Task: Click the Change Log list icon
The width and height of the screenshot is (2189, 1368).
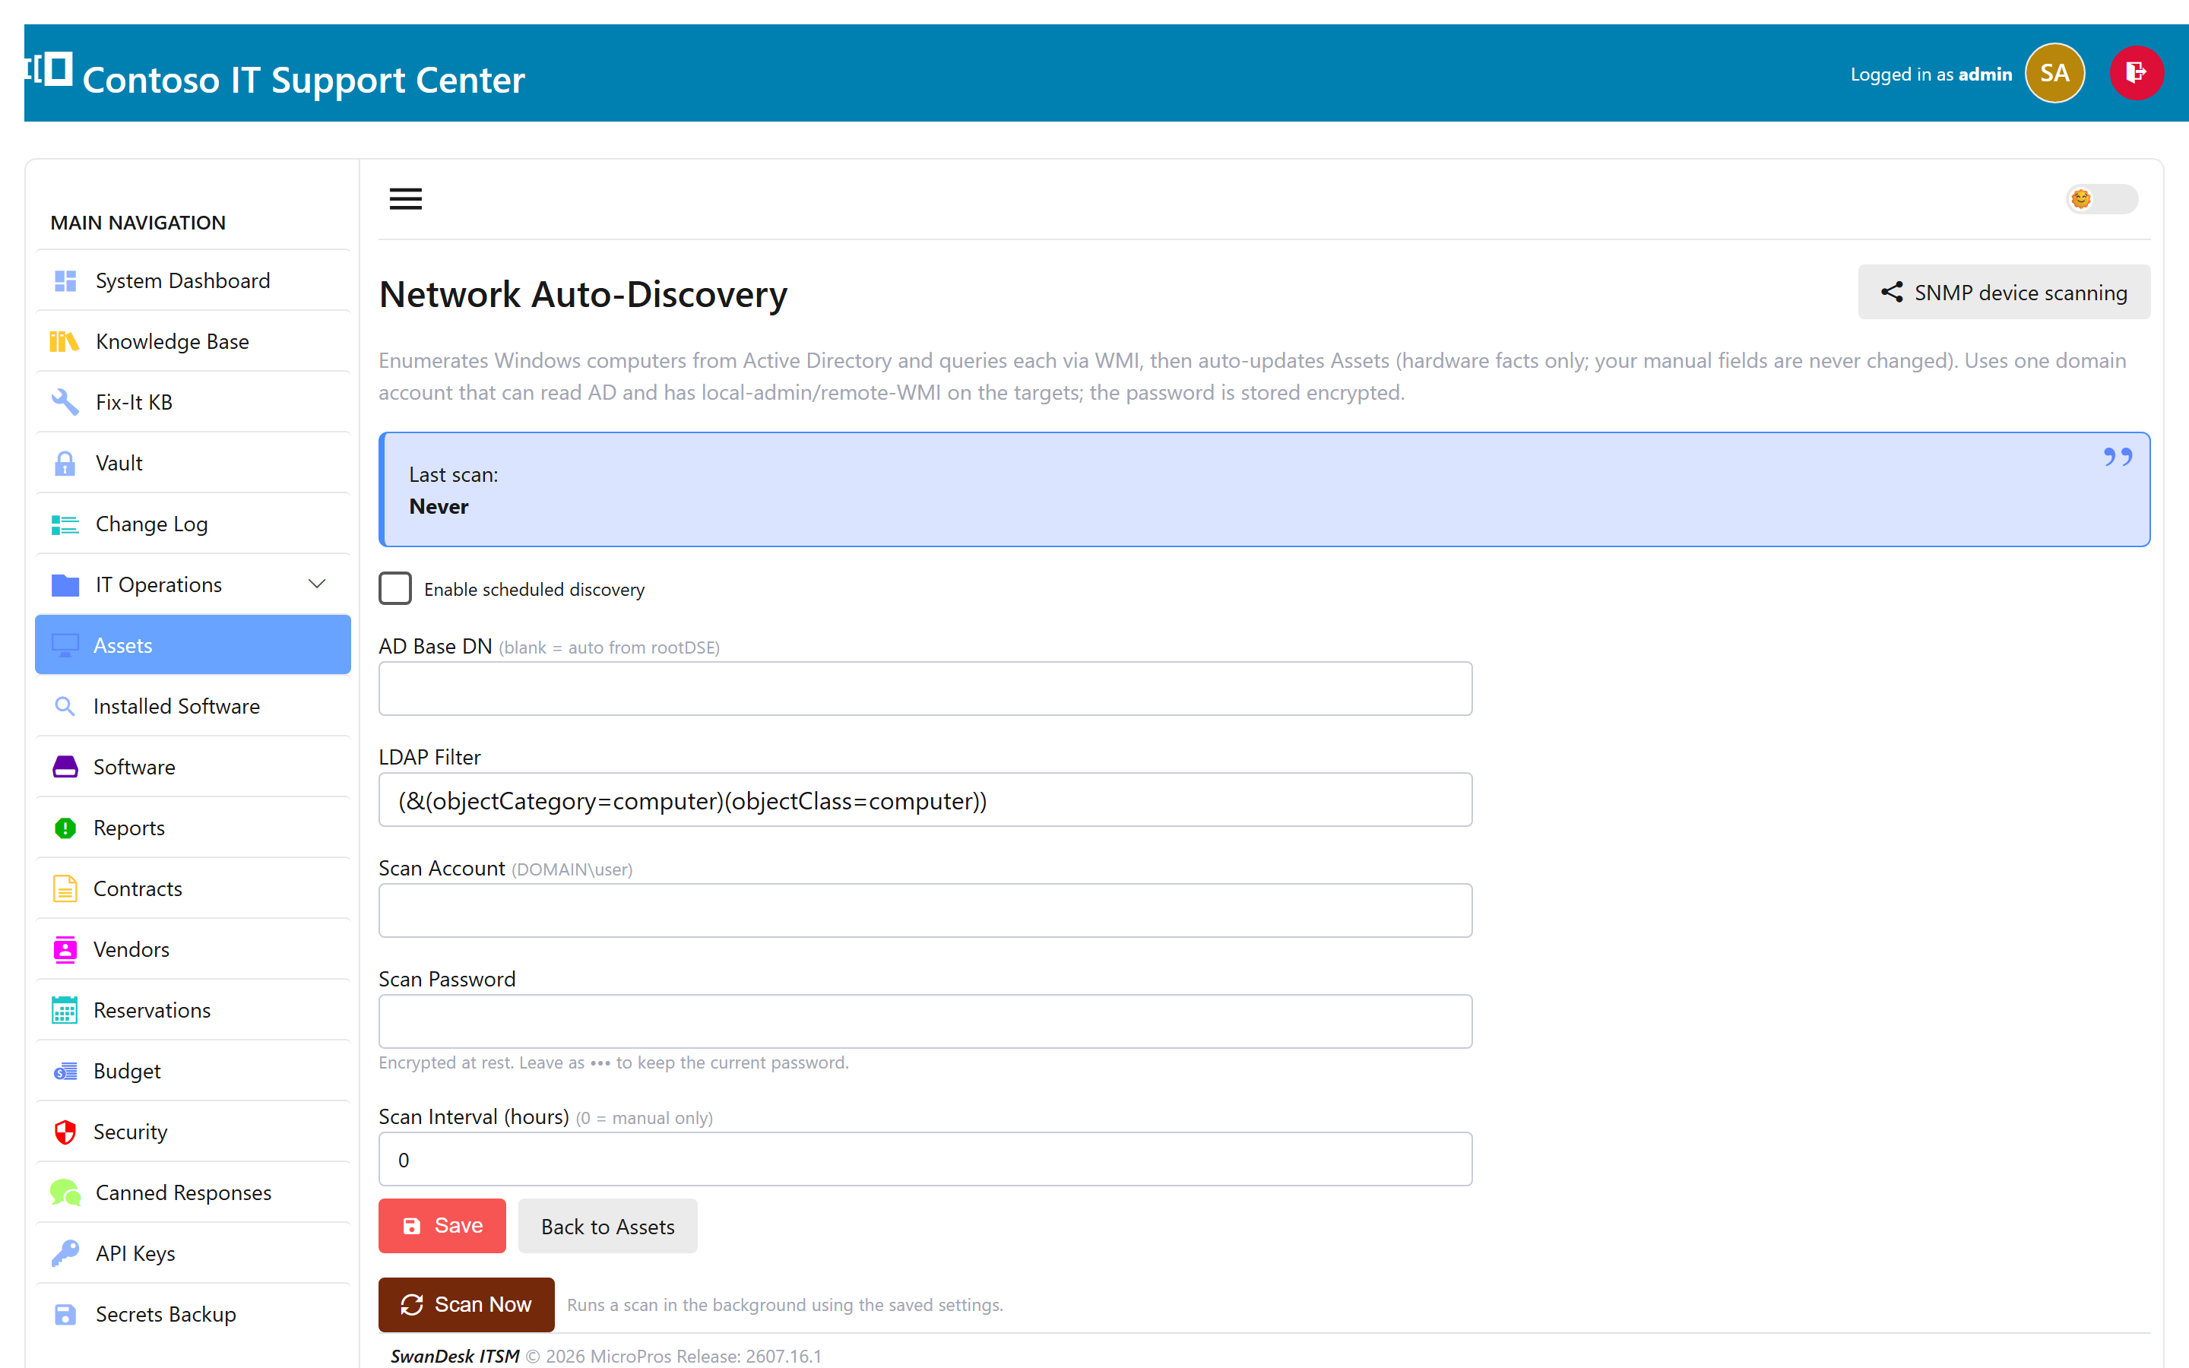Action: coord(65,524)
